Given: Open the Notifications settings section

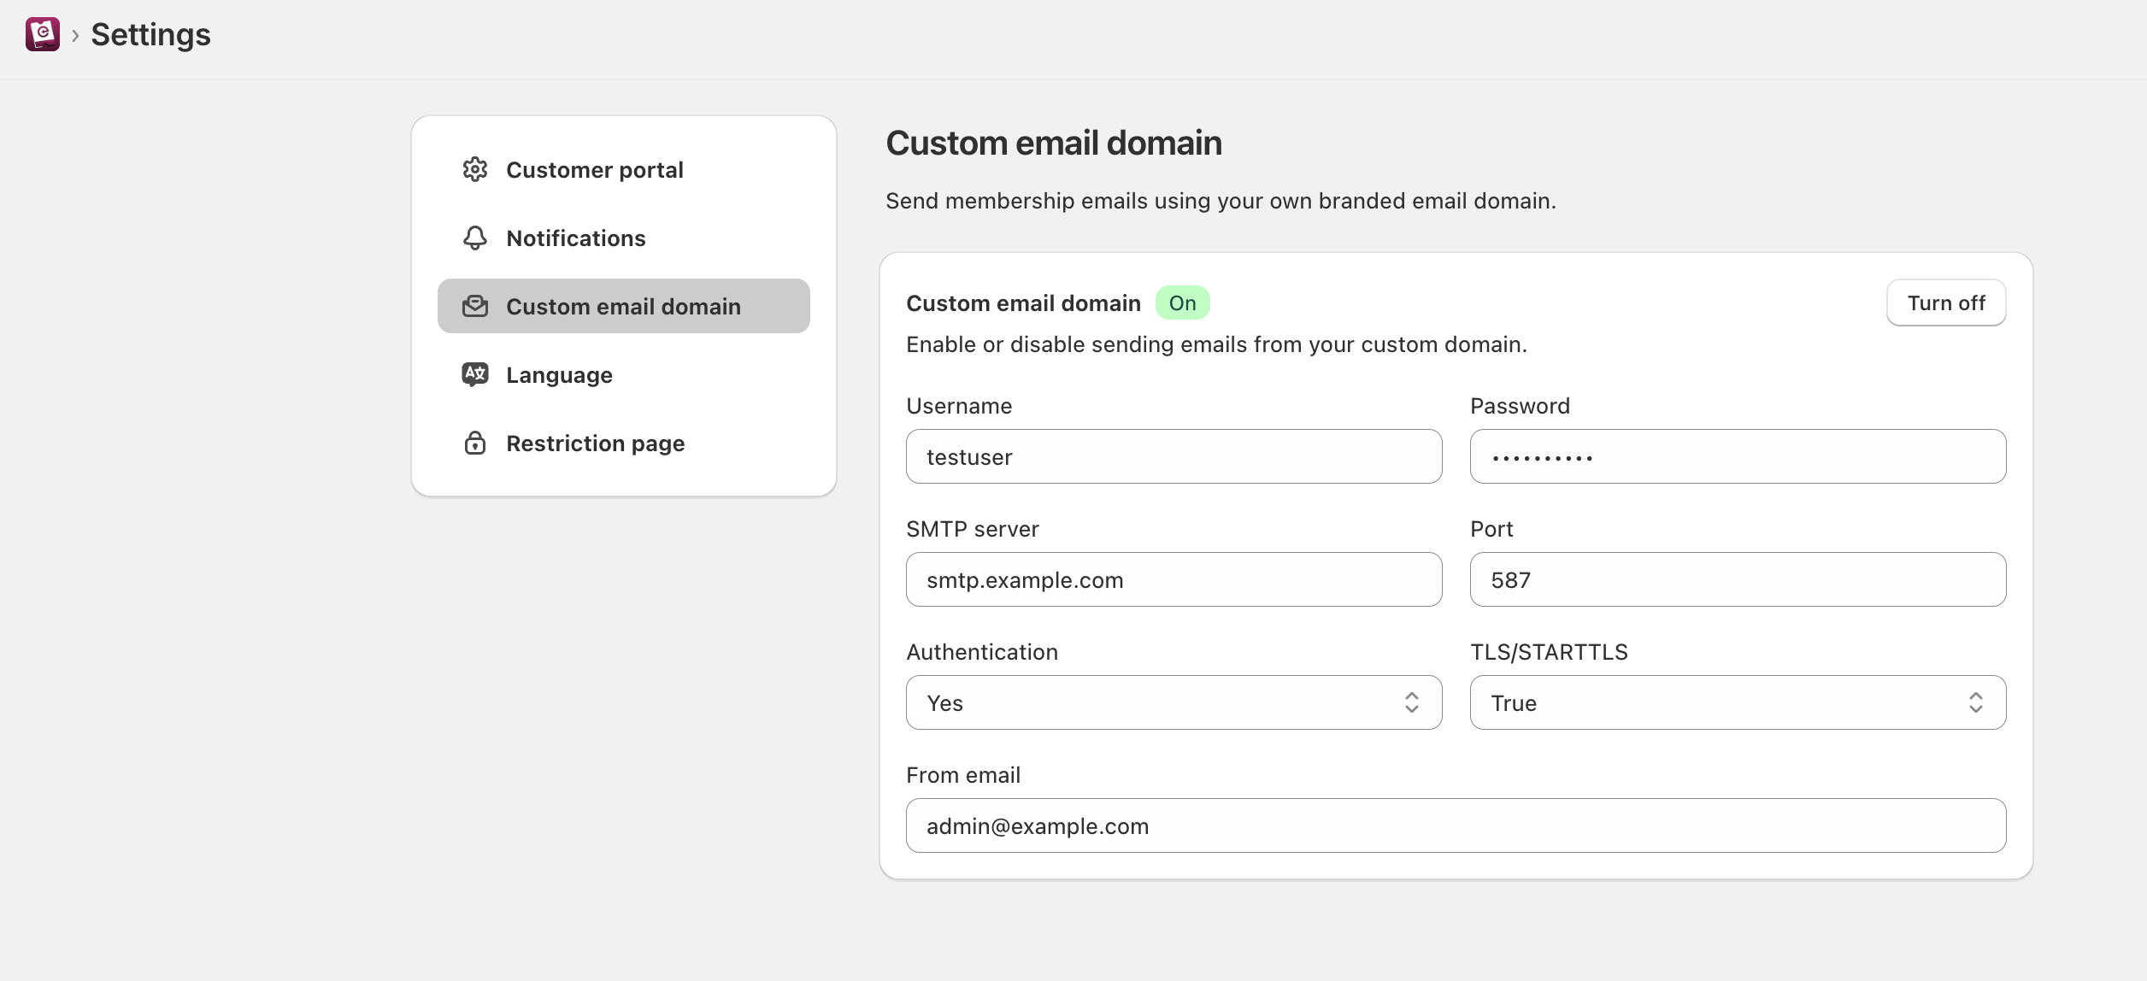Looking at the screenshot, I should point(575,238).
